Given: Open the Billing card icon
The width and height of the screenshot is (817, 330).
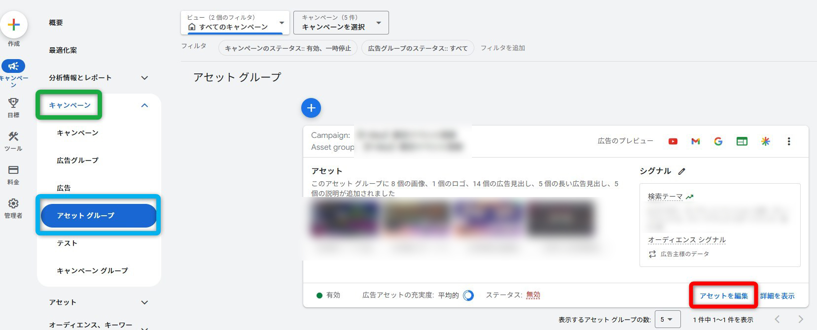Looking at the screenshot, I should [x=13, y=170].
